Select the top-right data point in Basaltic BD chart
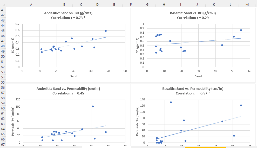 (x=241, y=30)
